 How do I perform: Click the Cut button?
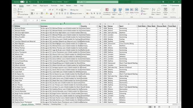point(20,9)
